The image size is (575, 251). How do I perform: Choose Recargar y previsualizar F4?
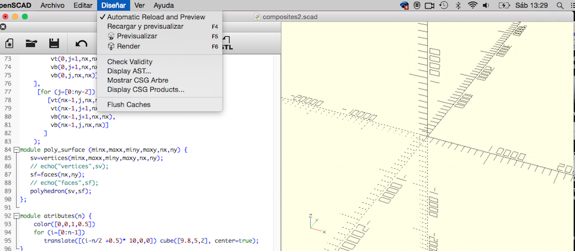coord(160,26)
